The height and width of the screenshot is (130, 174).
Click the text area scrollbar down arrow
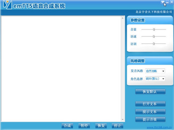click(123, 120)
